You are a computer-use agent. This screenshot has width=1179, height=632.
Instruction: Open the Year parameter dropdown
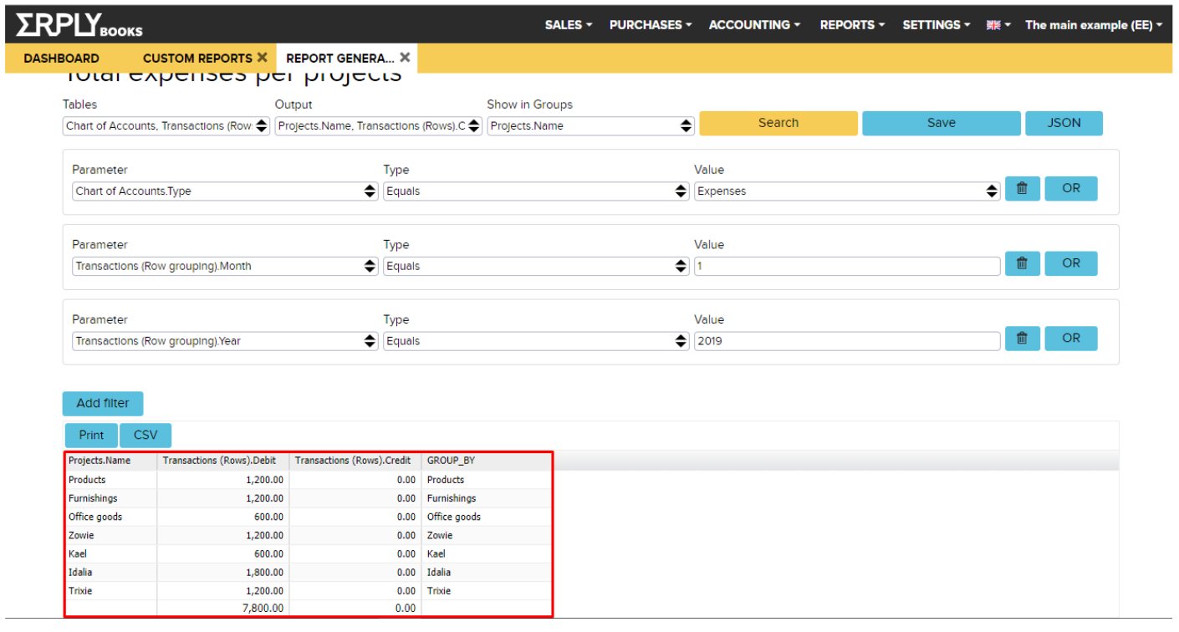pyautogui.click(x=225, y=342)
